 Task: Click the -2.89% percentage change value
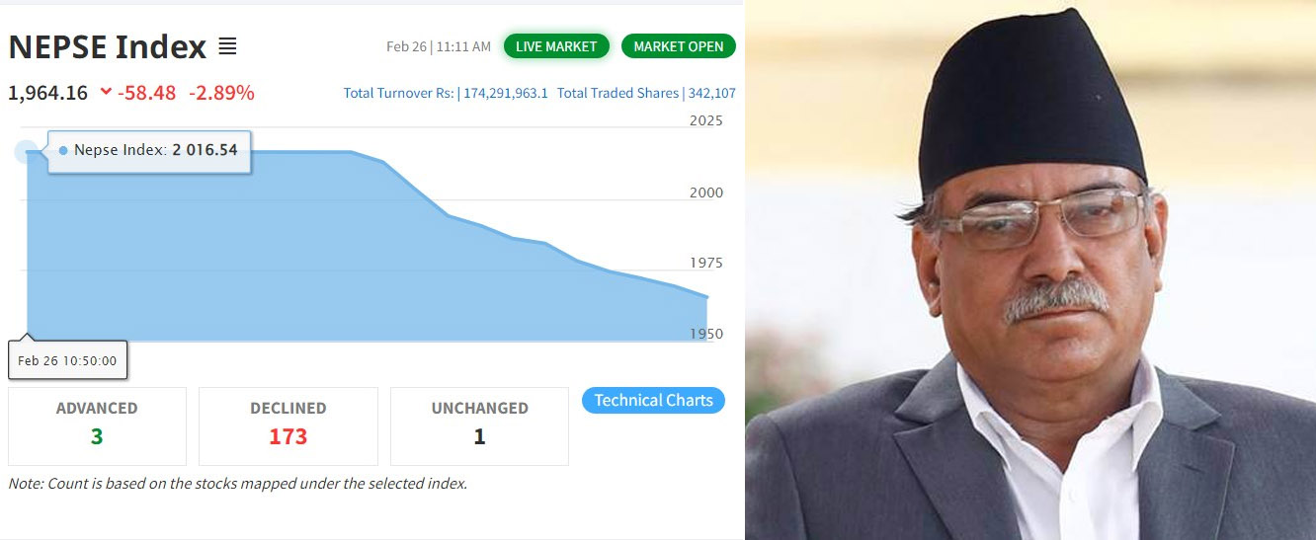click(x=221, y=93)
